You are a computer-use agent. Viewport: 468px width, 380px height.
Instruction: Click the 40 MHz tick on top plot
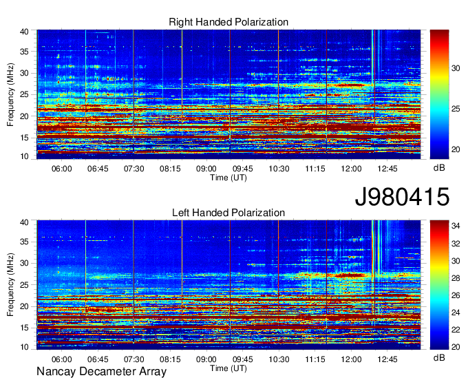pyautogui.click(x=24, y=32)
